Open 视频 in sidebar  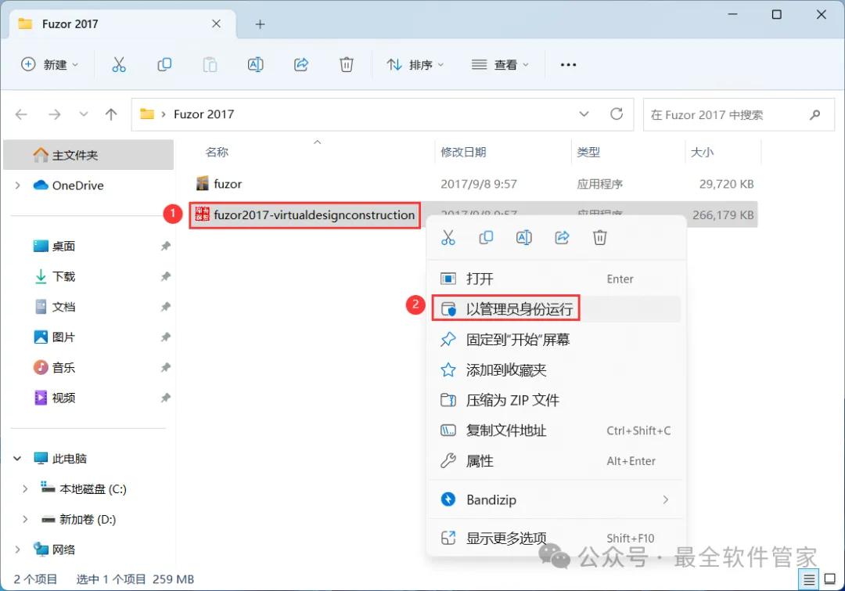tap(88, 398)
